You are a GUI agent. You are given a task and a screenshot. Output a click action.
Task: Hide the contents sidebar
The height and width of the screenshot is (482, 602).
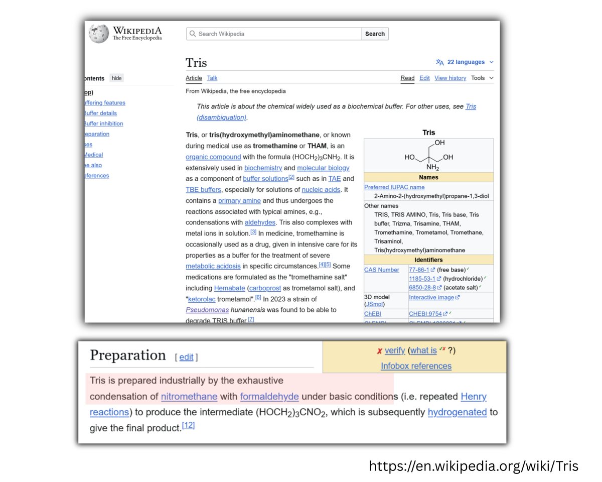(116, 78)
